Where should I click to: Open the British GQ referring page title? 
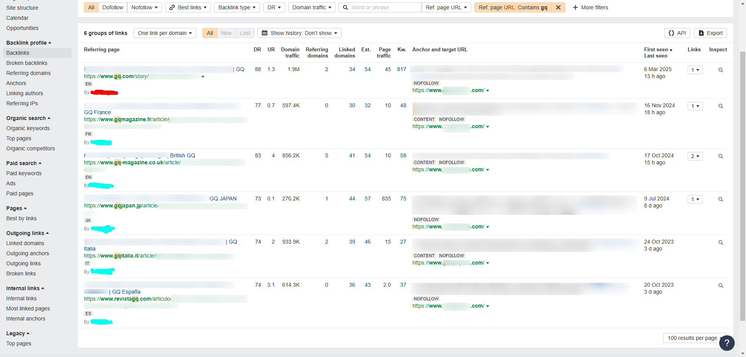click(183, 155)
